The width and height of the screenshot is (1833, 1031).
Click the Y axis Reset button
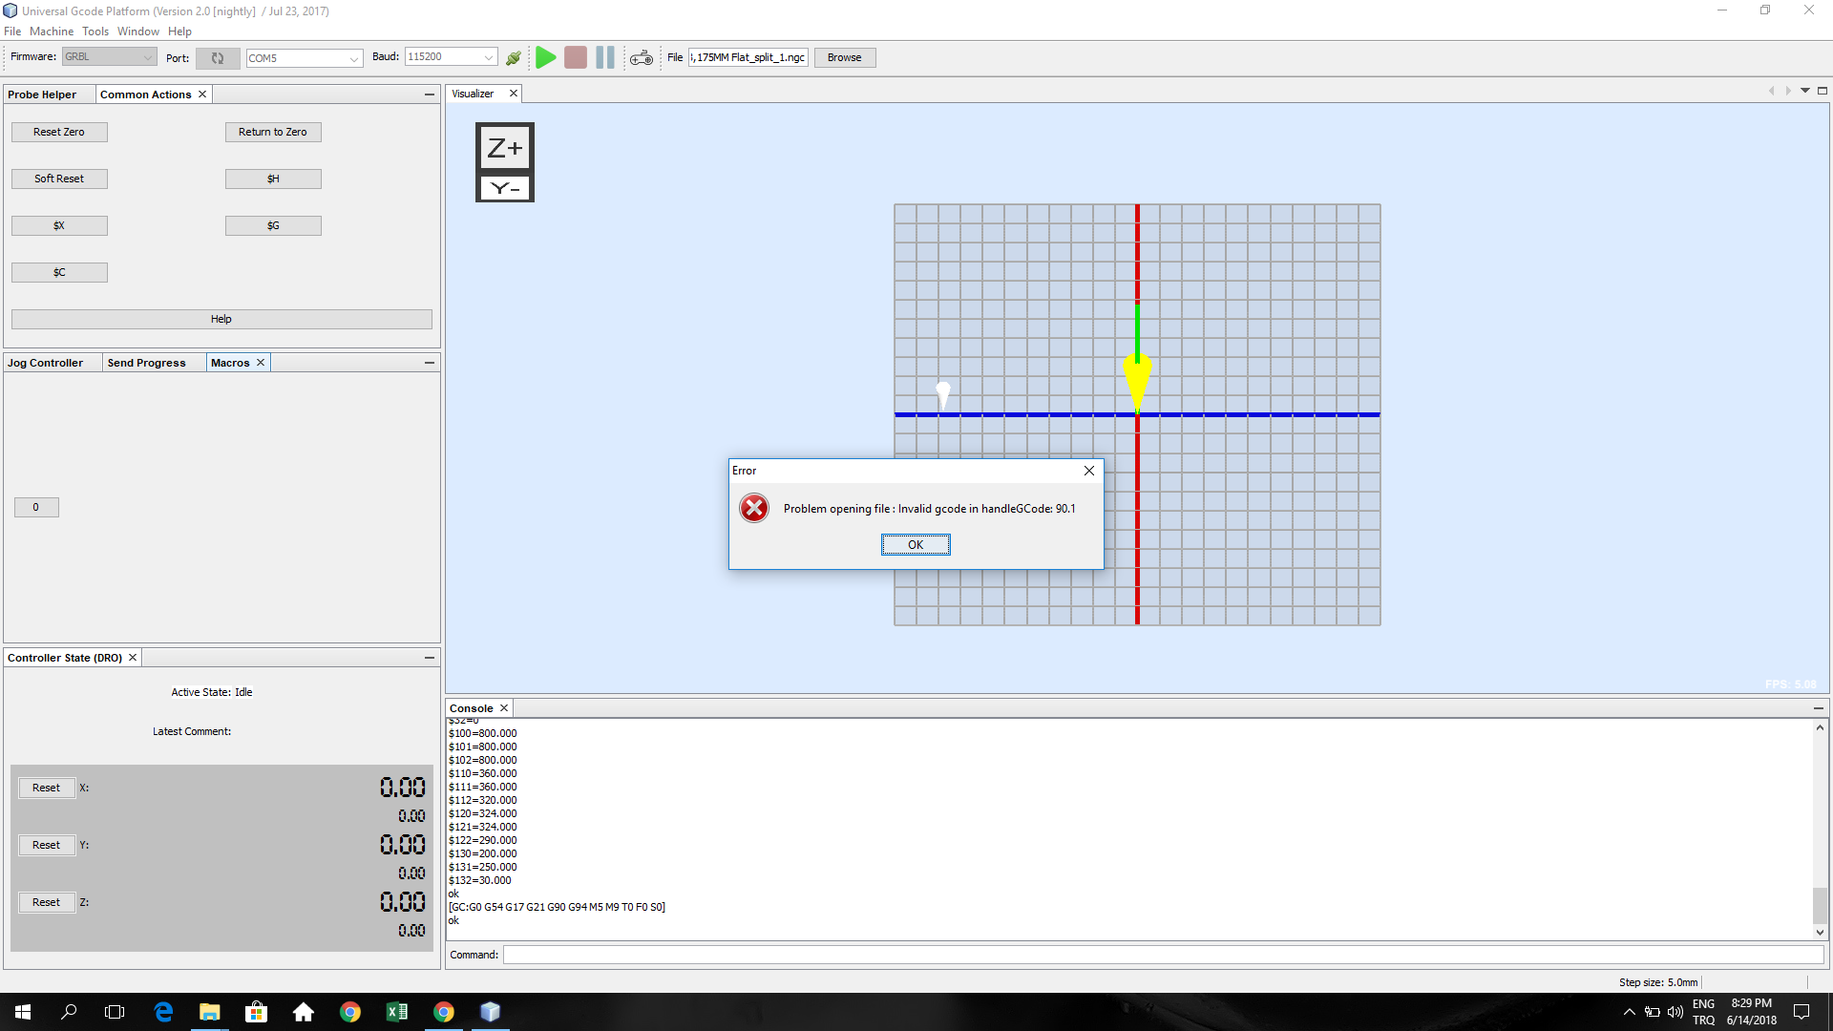pos(46,845)
